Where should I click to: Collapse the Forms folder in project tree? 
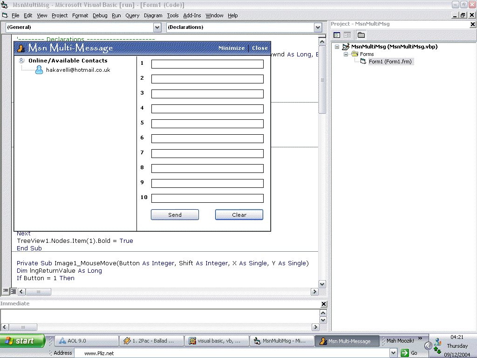tap(346, 54)
